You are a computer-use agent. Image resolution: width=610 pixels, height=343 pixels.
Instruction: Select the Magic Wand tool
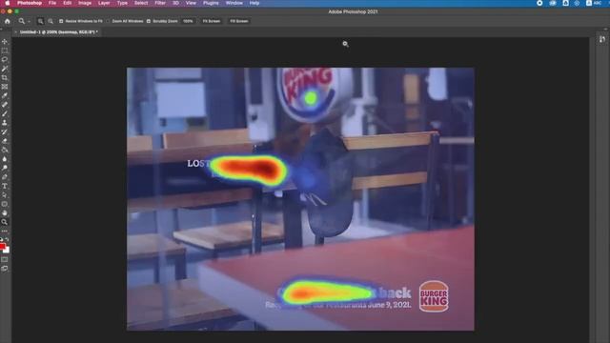click(5, 69)
